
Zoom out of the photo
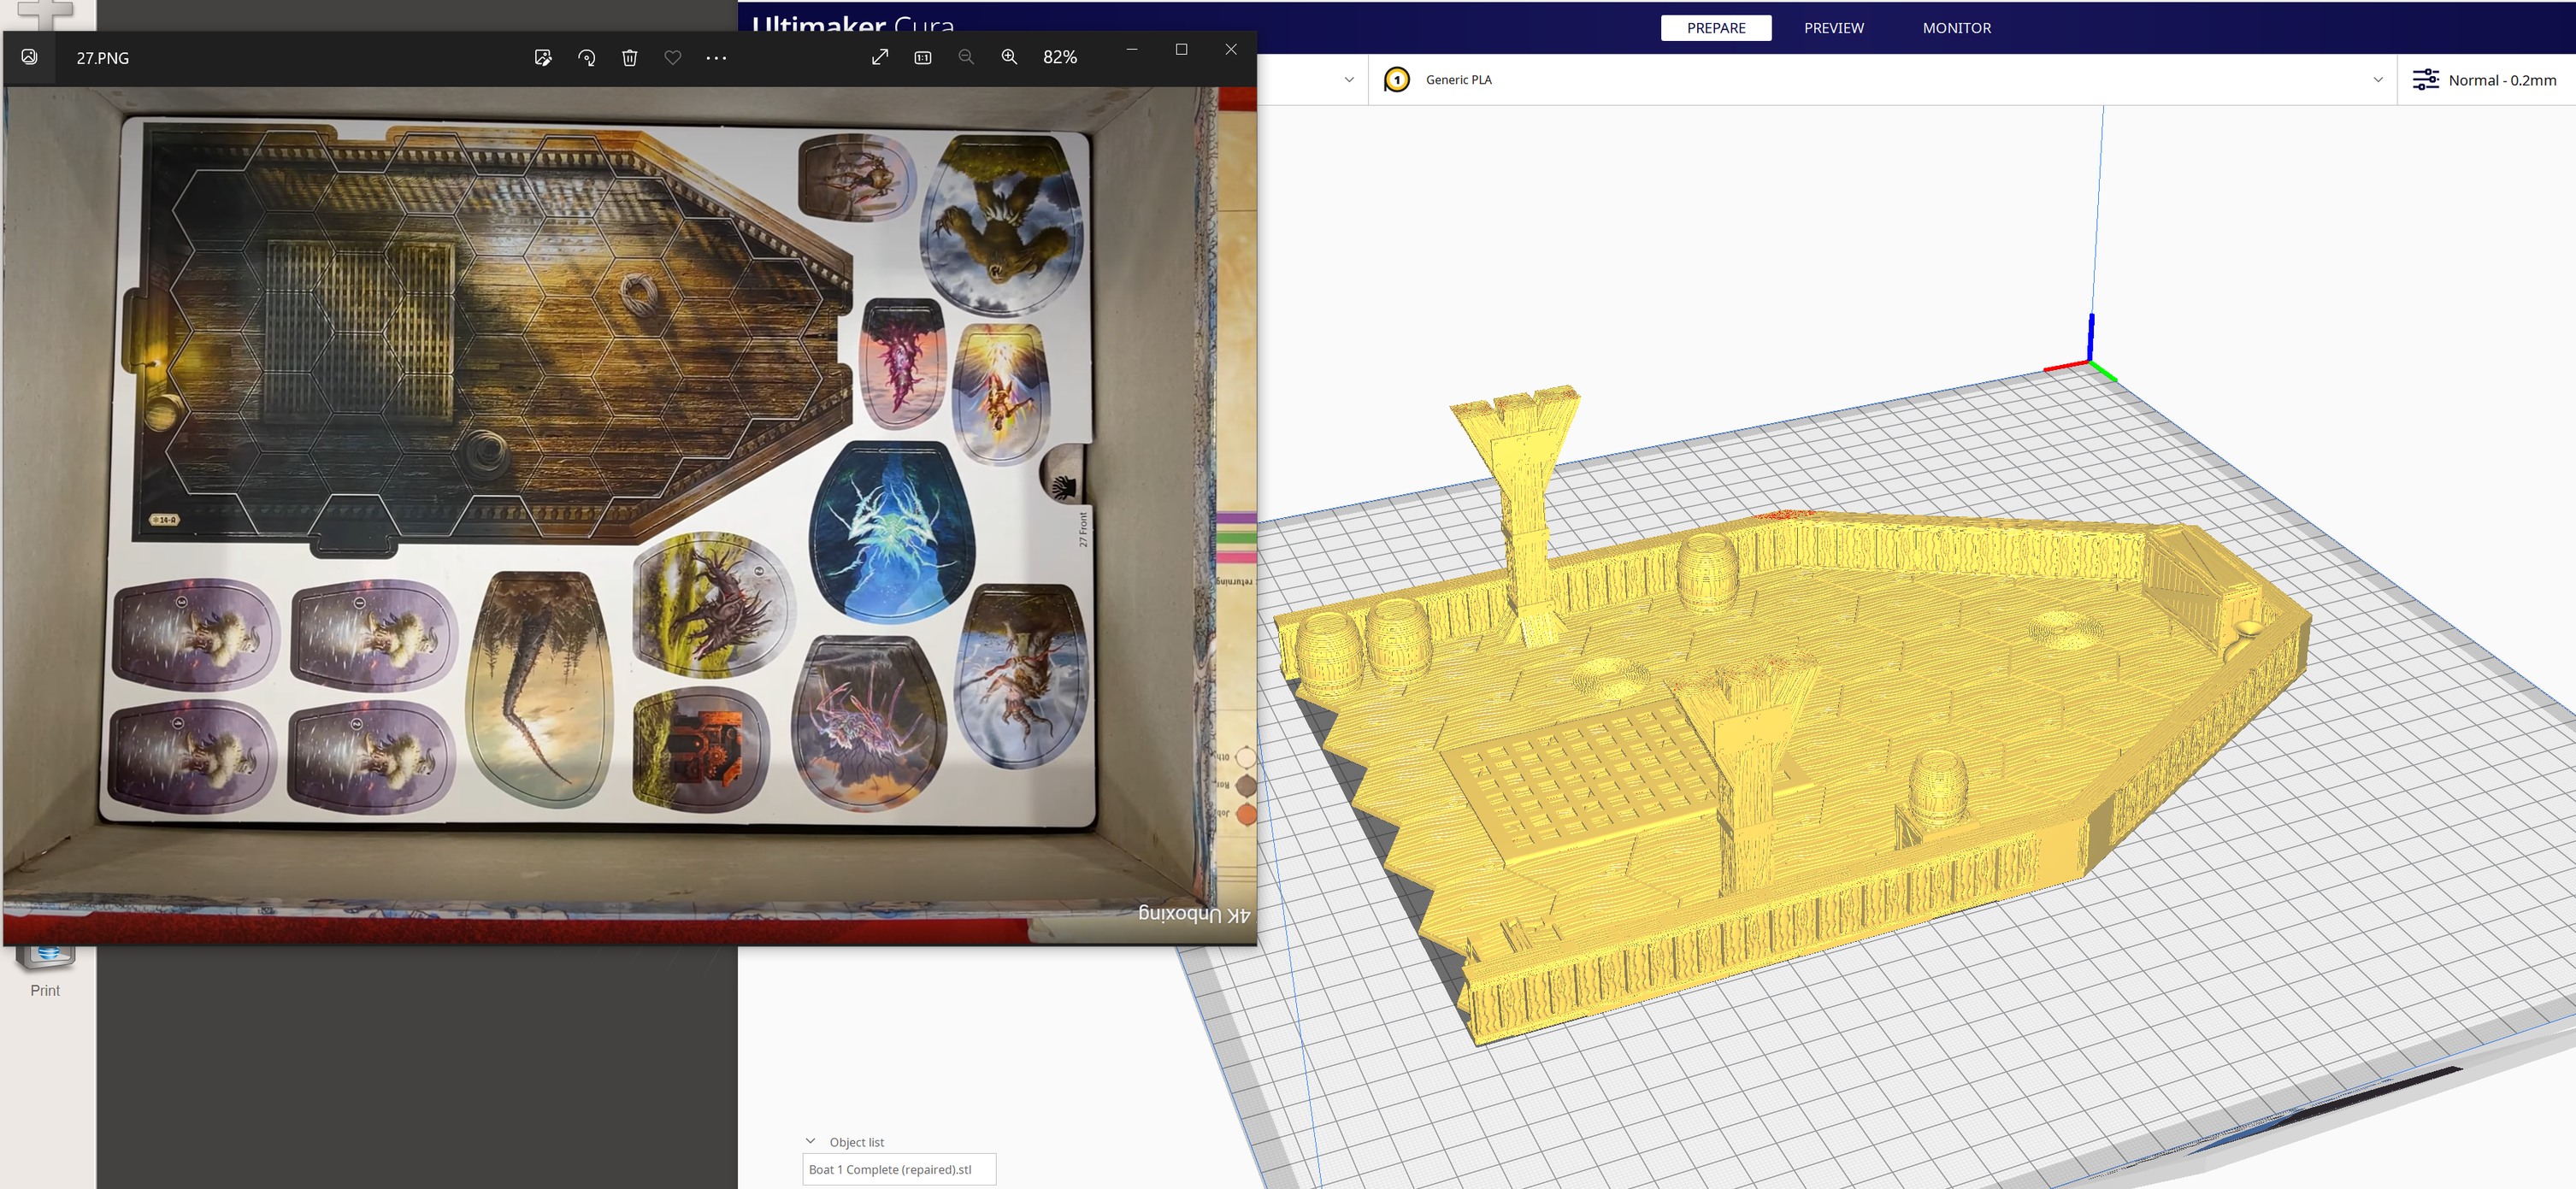click(966, 57)
